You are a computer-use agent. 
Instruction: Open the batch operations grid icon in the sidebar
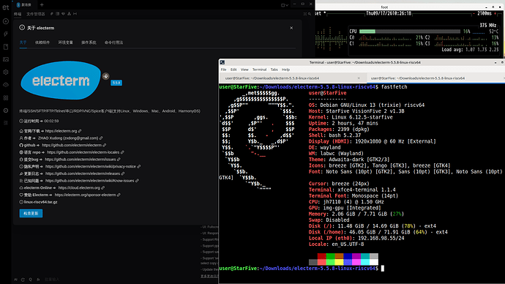point(6,97)
